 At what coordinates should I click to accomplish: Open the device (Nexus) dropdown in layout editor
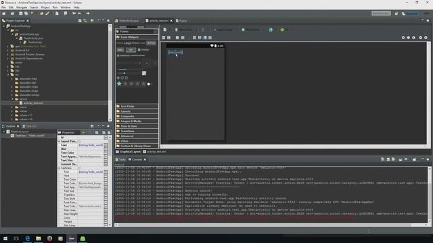185,30
